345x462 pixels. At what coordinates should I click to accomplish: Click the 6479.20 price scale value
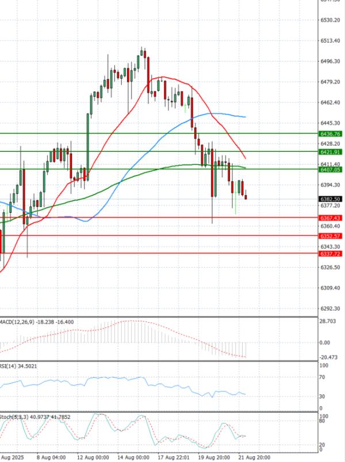pyautogui.click(x=330, y=82)
